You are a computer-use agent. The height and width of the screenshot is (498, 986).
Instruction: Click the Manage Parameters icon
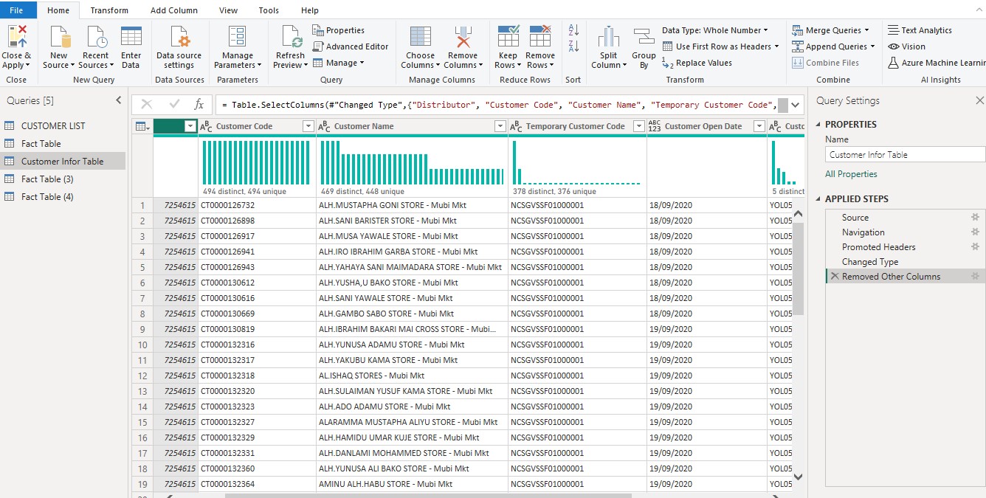237,36
